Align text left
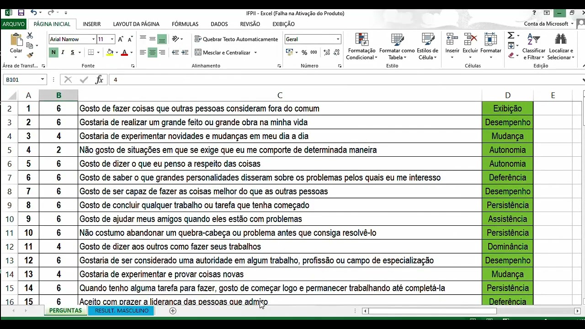 click(143, 53)
